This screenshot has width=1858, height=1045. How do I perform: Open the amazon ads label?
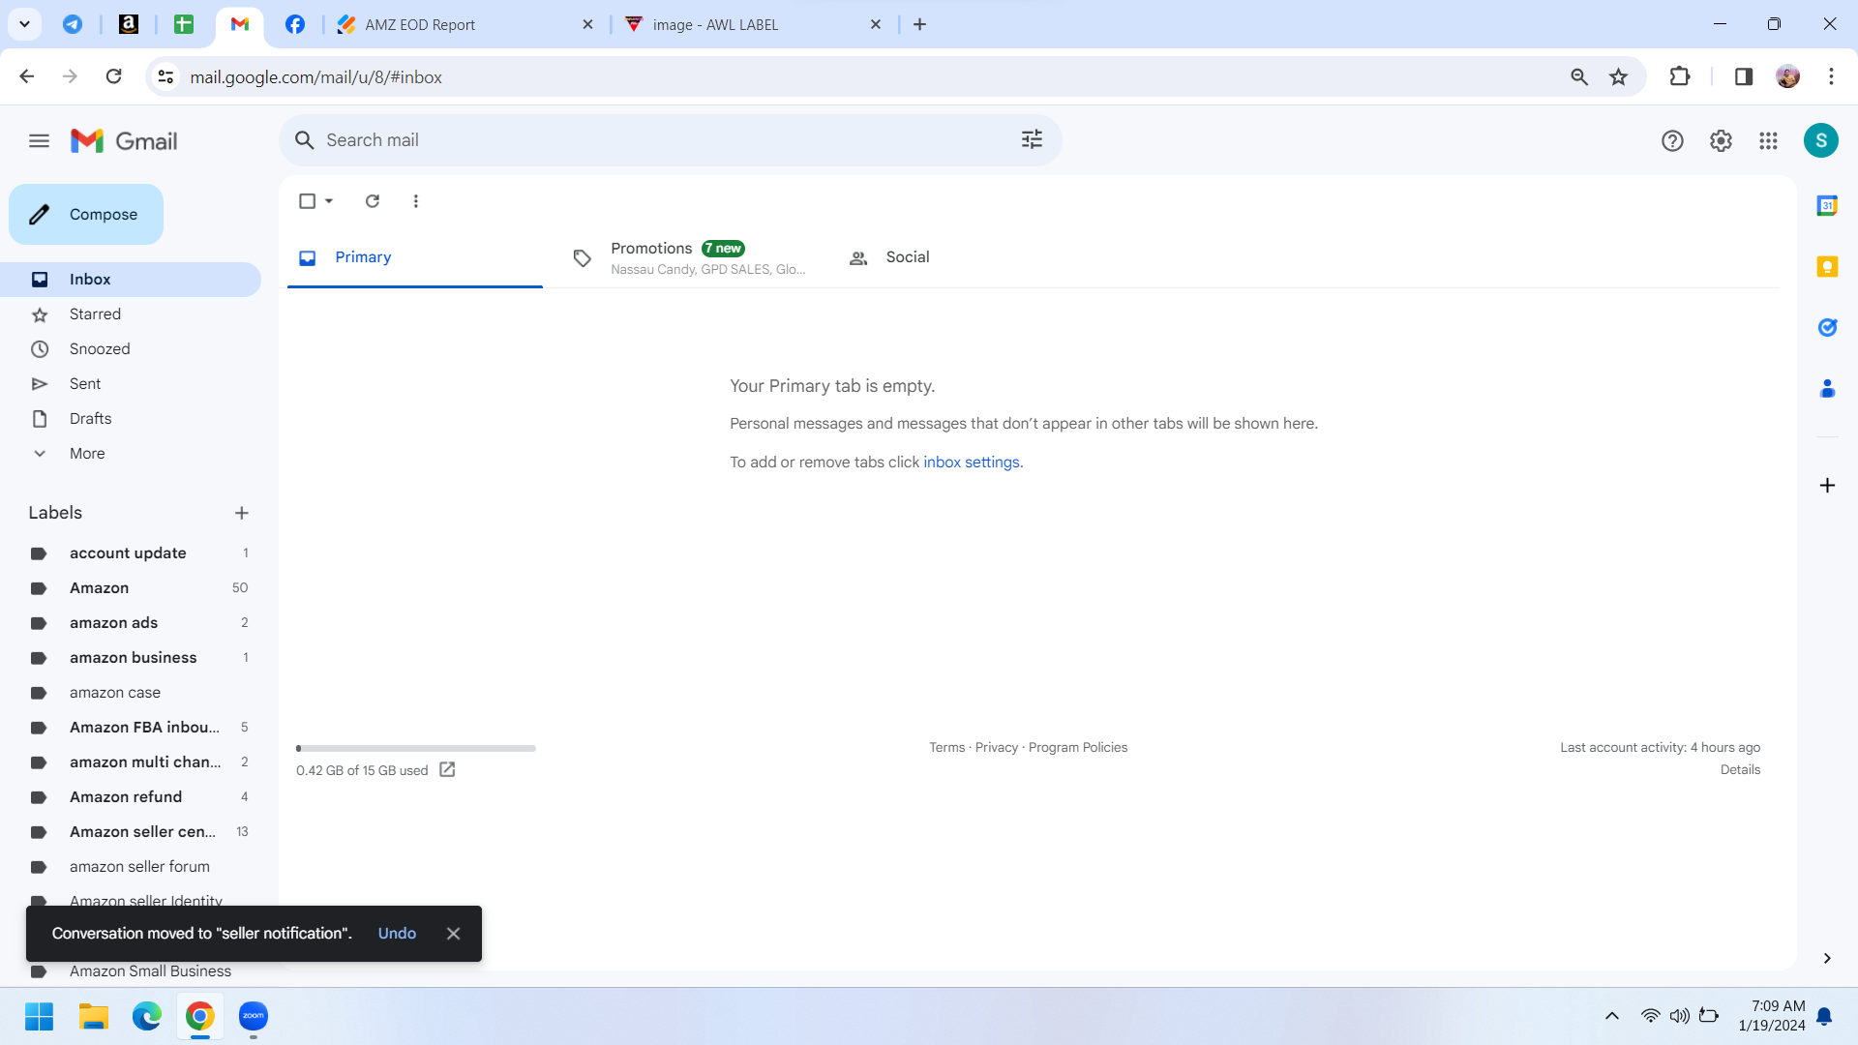point(131,623)
